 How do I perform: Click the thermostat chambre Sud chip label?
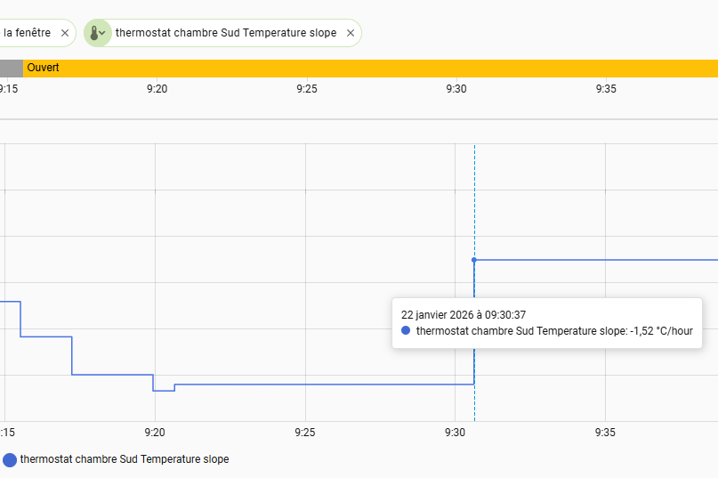(x=226, y=33)
